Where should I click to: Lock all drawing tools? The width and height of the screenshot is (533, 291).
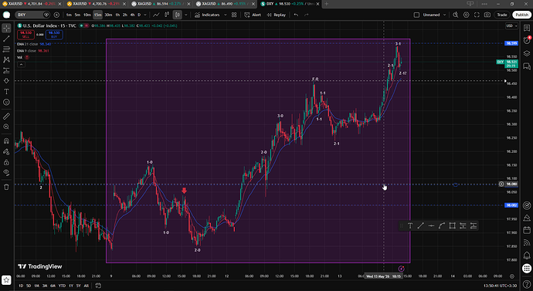pos(6,162)
